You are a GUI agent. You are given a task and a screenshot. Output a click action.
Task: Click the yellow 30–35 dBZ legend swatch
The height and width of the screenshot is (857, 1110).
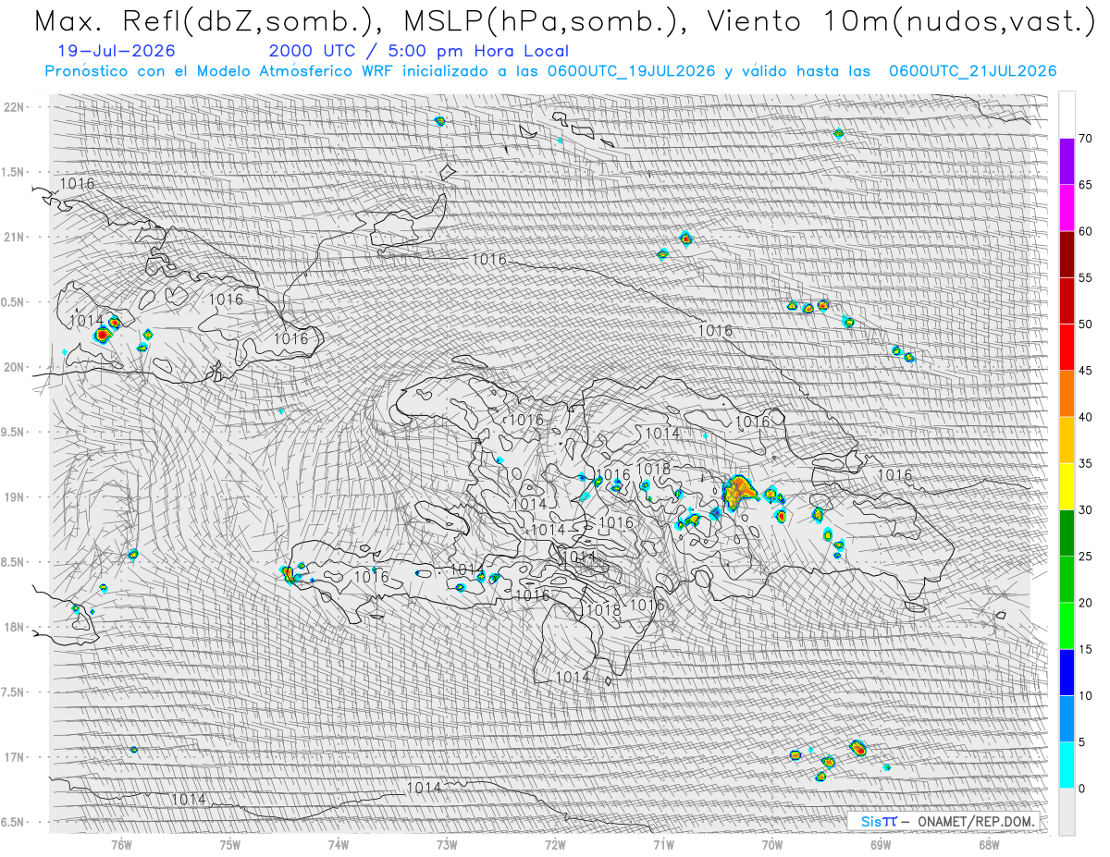point(1067,486)
